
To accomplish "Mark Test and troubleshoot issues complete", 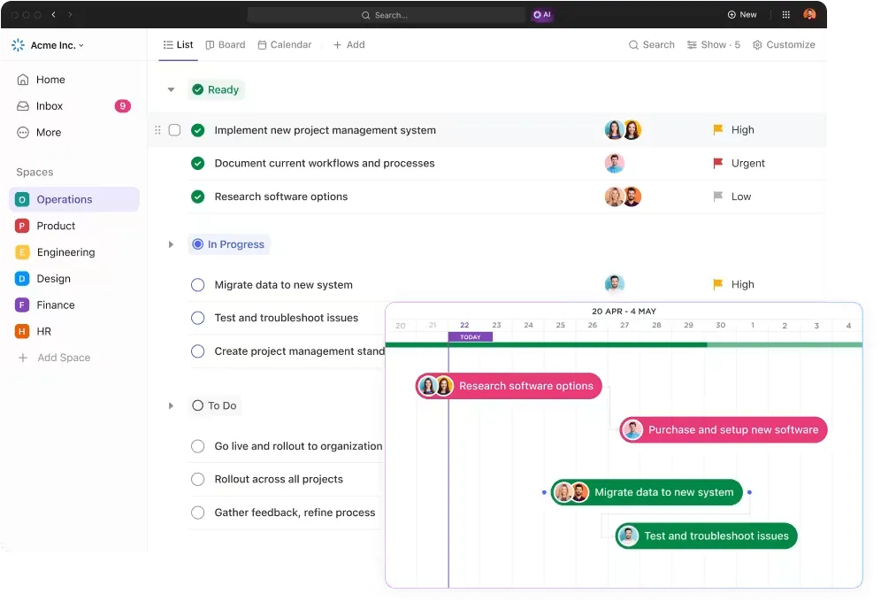I will [198, 319].
